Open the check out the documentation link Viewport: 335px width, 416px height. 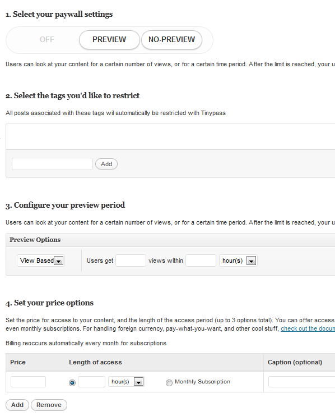tap(308, 328)
